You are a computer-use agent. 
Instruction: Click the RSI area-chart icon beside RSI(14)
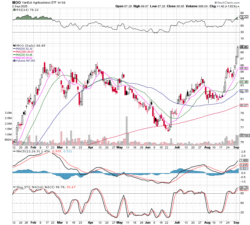14,10
